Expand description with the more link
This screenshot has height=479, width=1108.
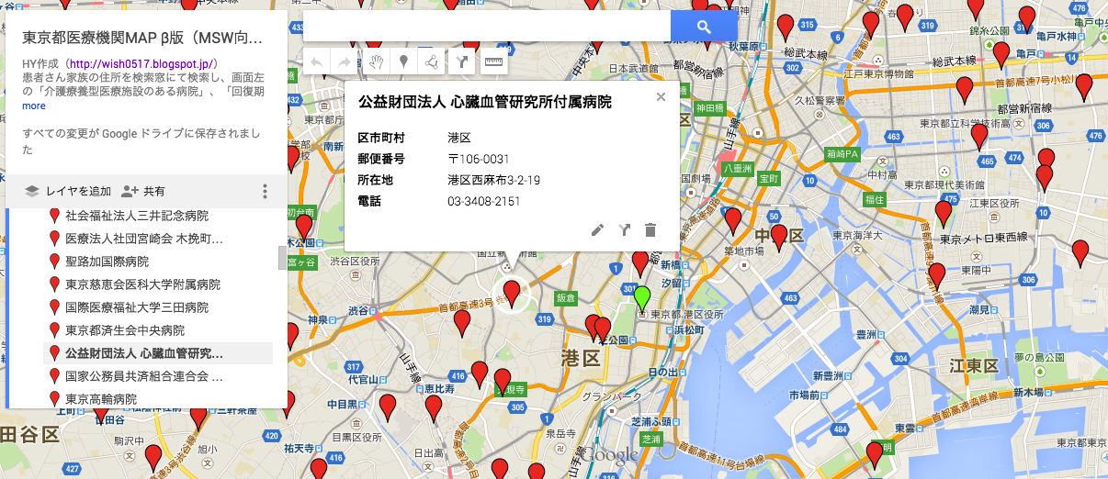pos(34,106)
